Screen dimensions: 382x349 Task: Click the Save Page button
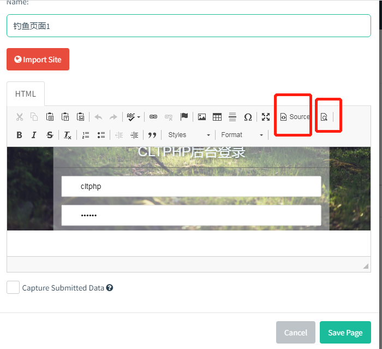[x=345, y=333]
